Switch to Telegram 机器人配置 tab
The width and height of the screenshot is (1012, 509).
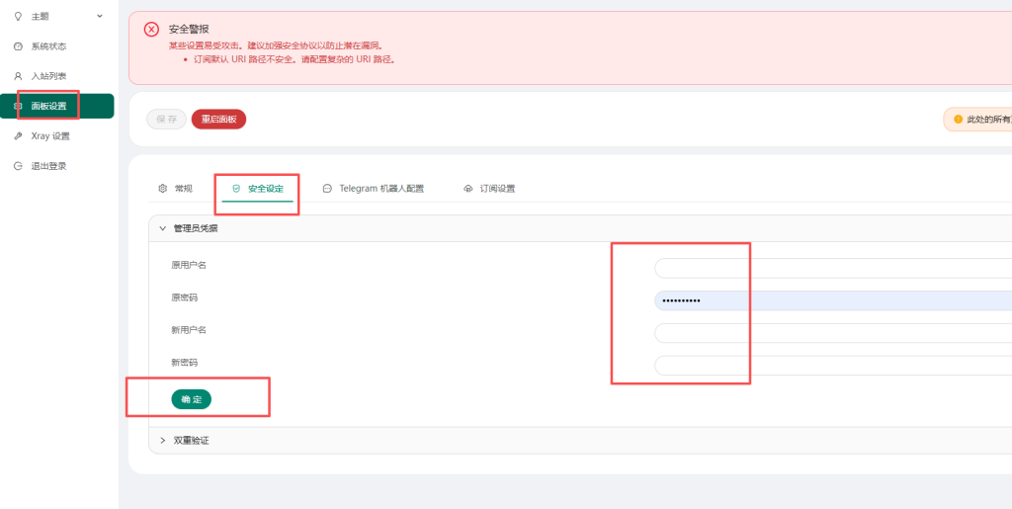click(x=374, y=189)
